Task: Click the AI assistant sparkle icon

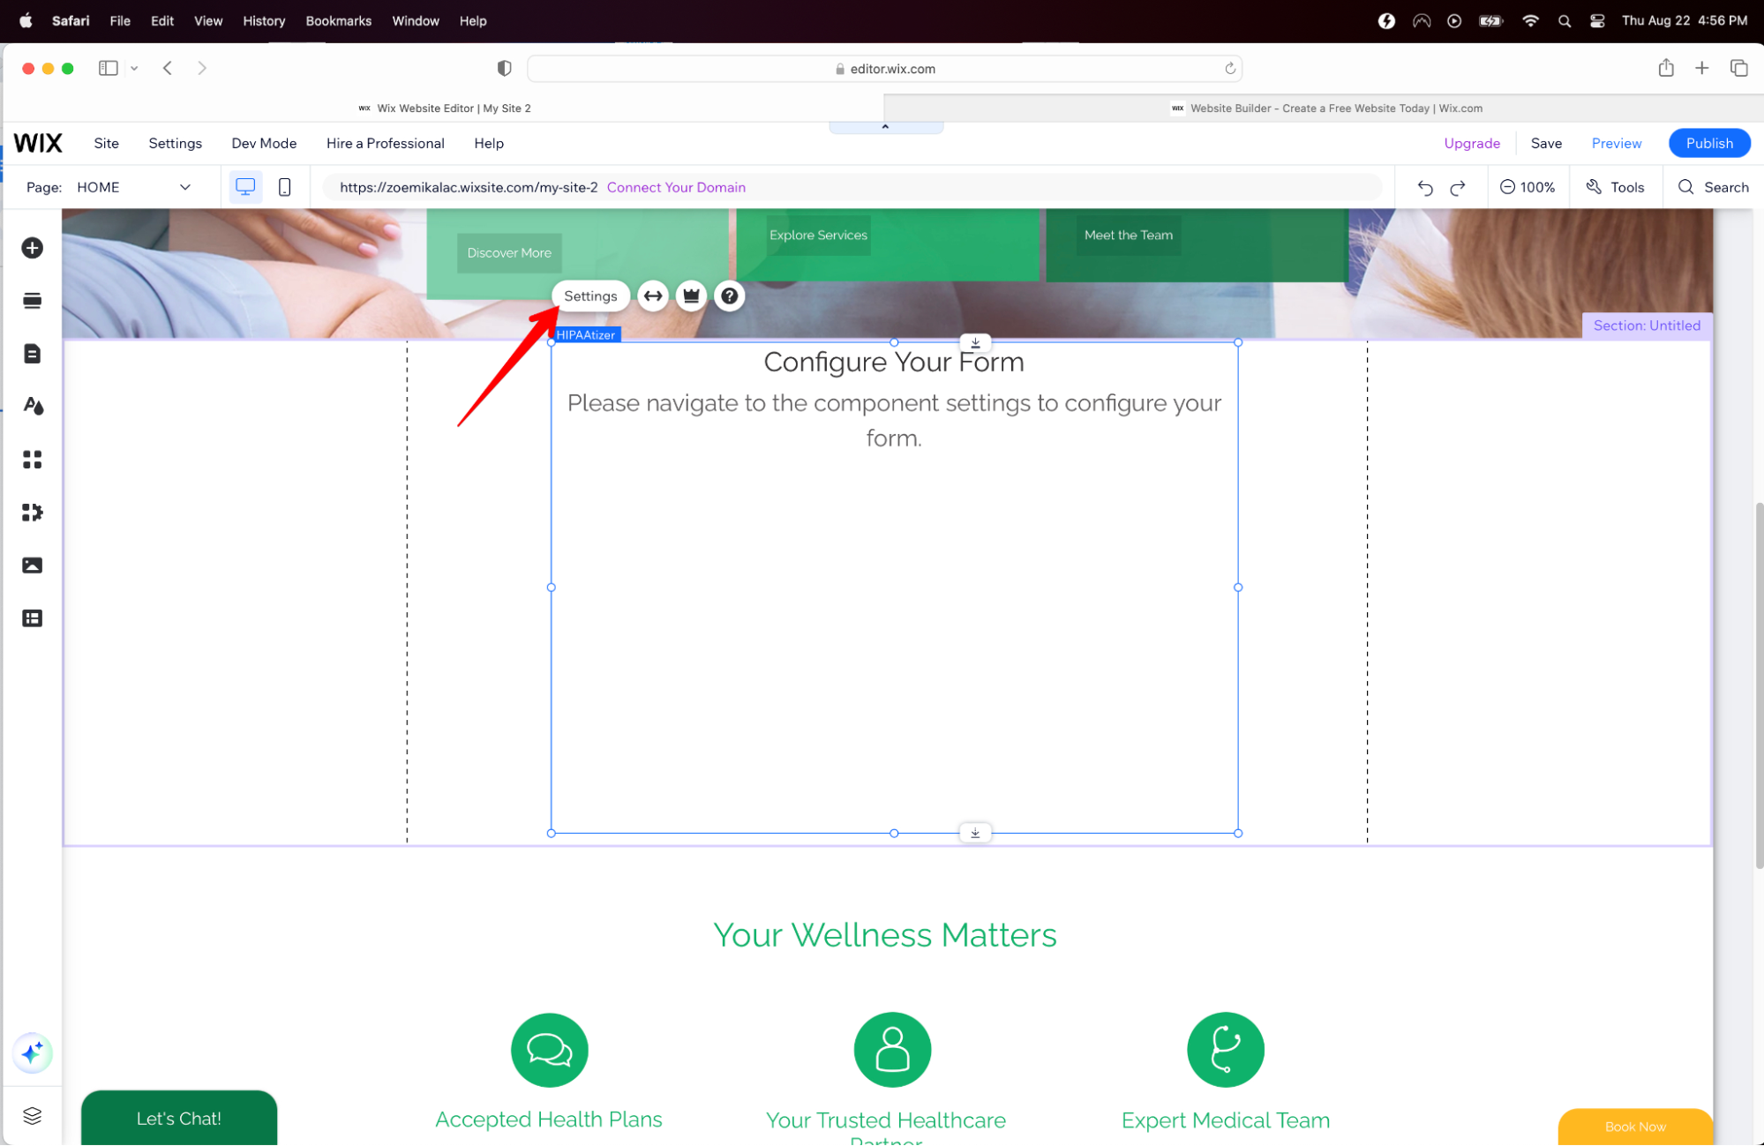Action: [x=33, y=1052]
